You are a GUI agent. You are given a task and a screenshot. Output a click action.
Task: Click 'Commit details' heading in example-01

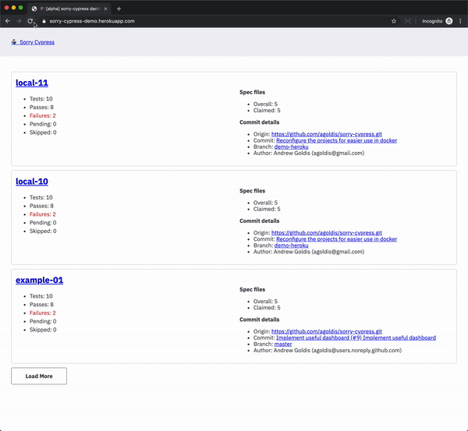point(260,320)
